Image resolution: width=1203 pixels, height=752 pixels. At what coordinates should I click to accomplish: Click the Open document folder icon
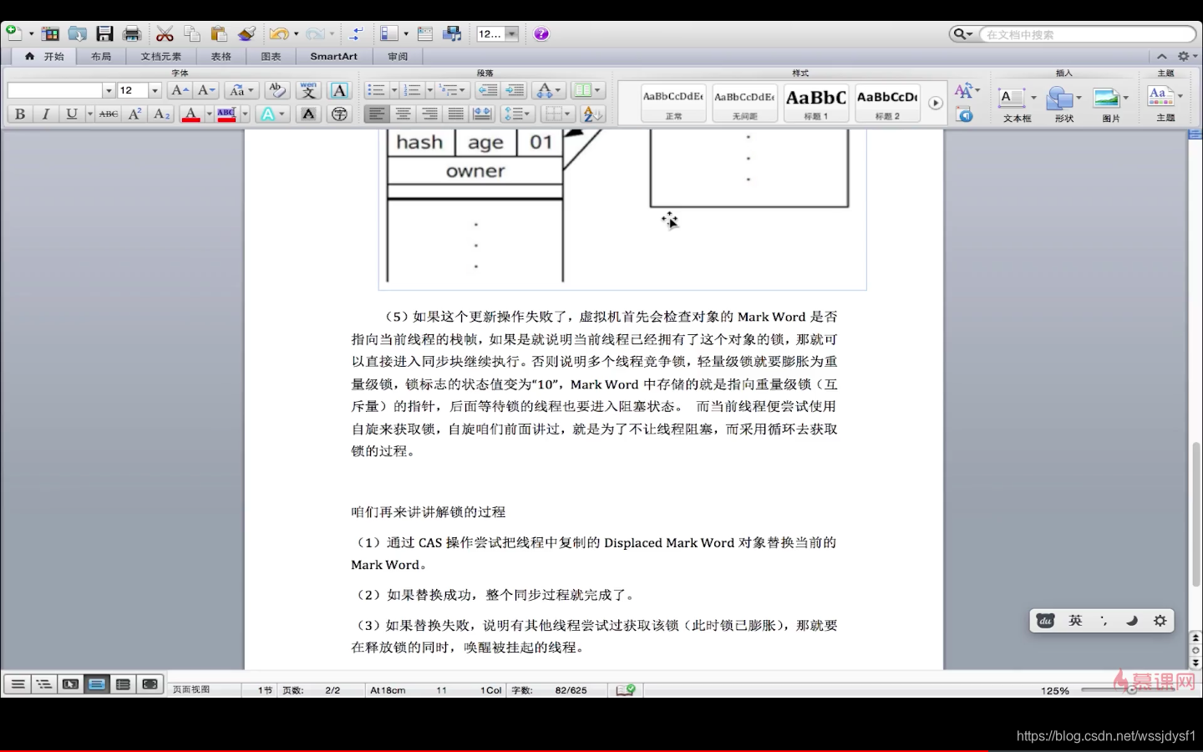click(78, 33)
